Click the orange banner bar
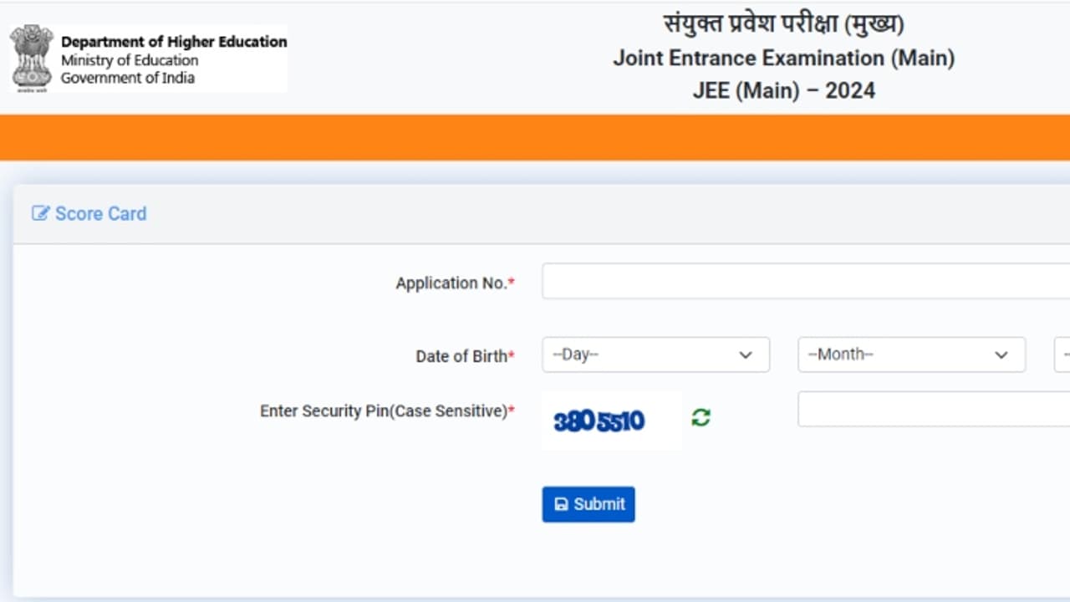The image size is (1070, 602). click(535, 137)
